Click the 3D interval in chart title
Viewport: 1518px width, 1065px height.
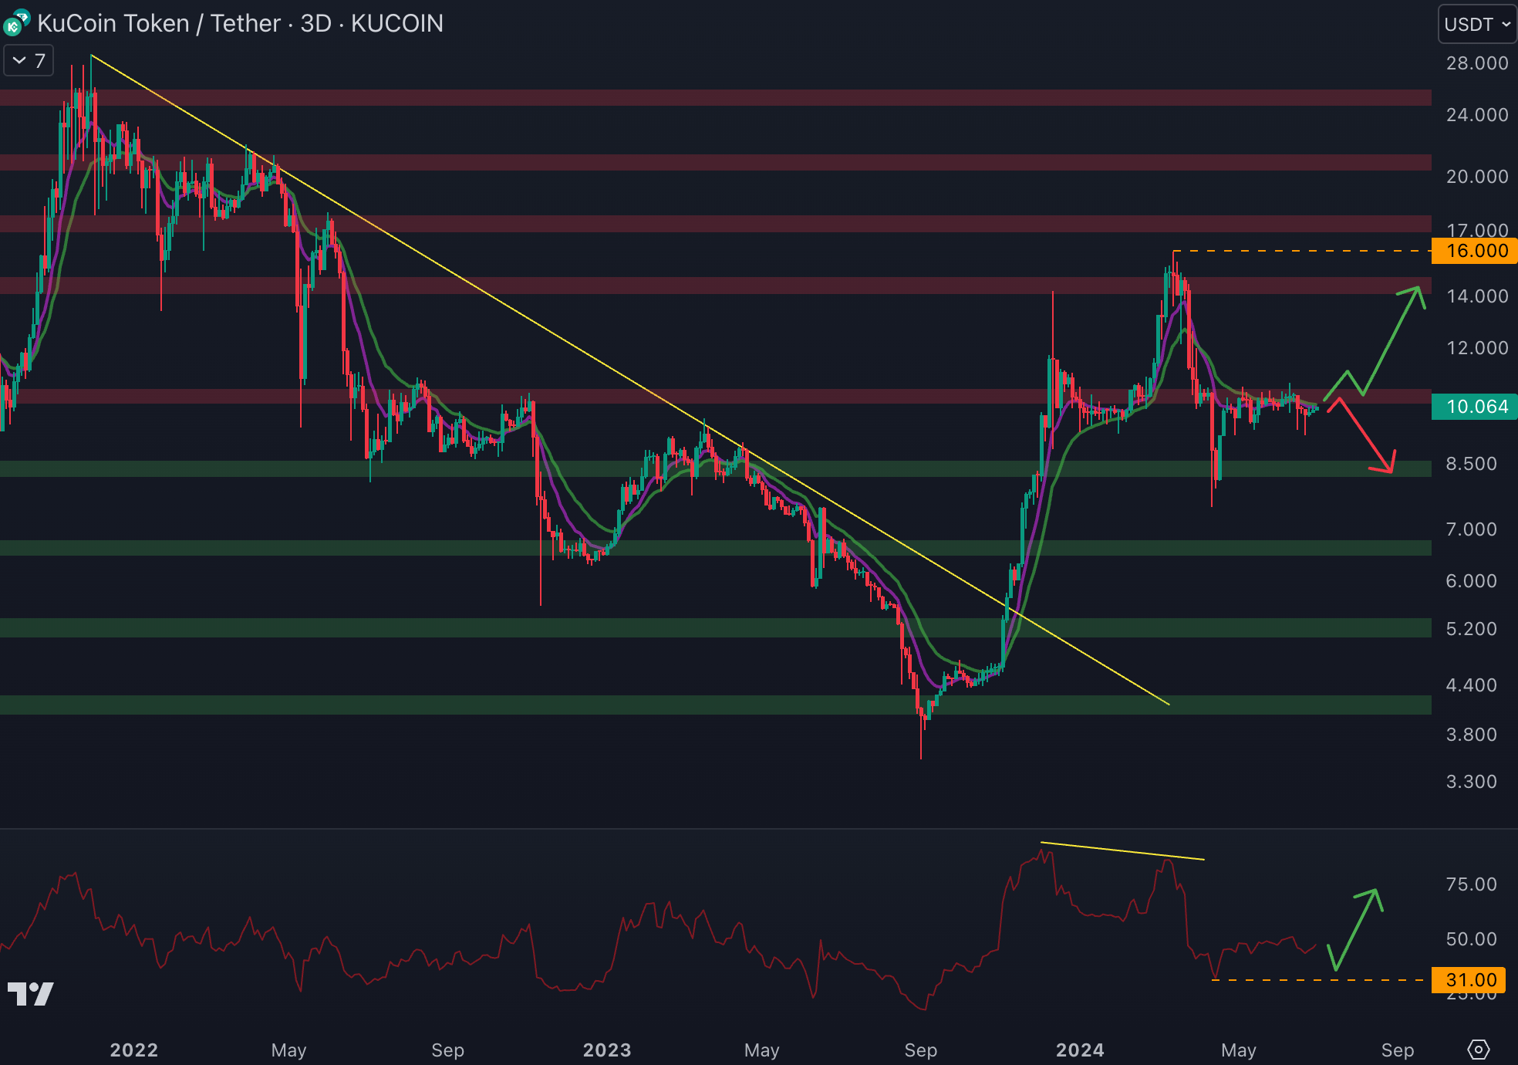point(315,23)
